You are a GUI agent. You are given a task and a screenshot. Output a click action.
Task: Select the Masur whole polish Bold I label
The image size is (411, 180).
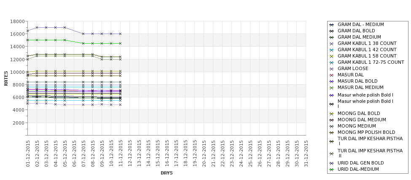pos(365,95)
